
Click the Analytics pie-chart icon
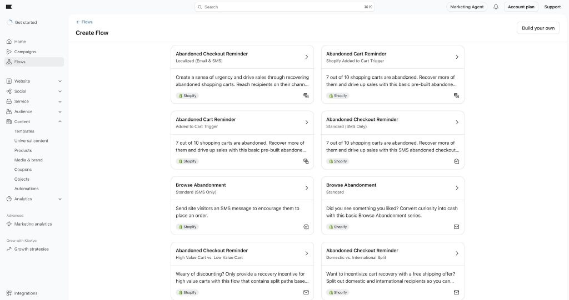(x=9, y=199)
